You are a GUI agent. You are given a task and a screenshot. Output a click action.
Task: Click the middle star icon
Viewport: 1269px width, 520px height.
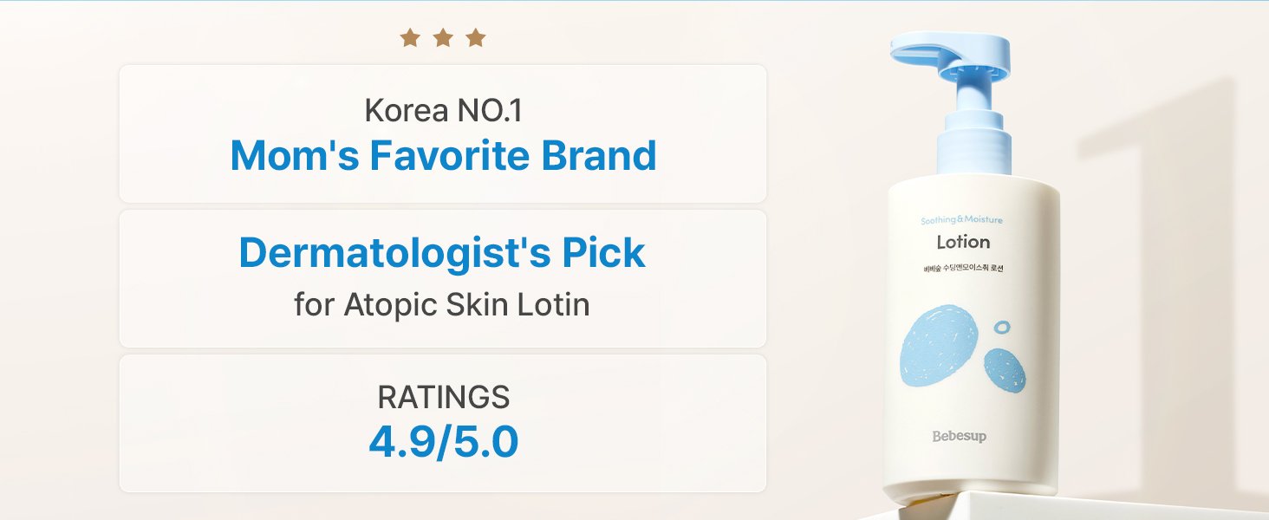443,37
